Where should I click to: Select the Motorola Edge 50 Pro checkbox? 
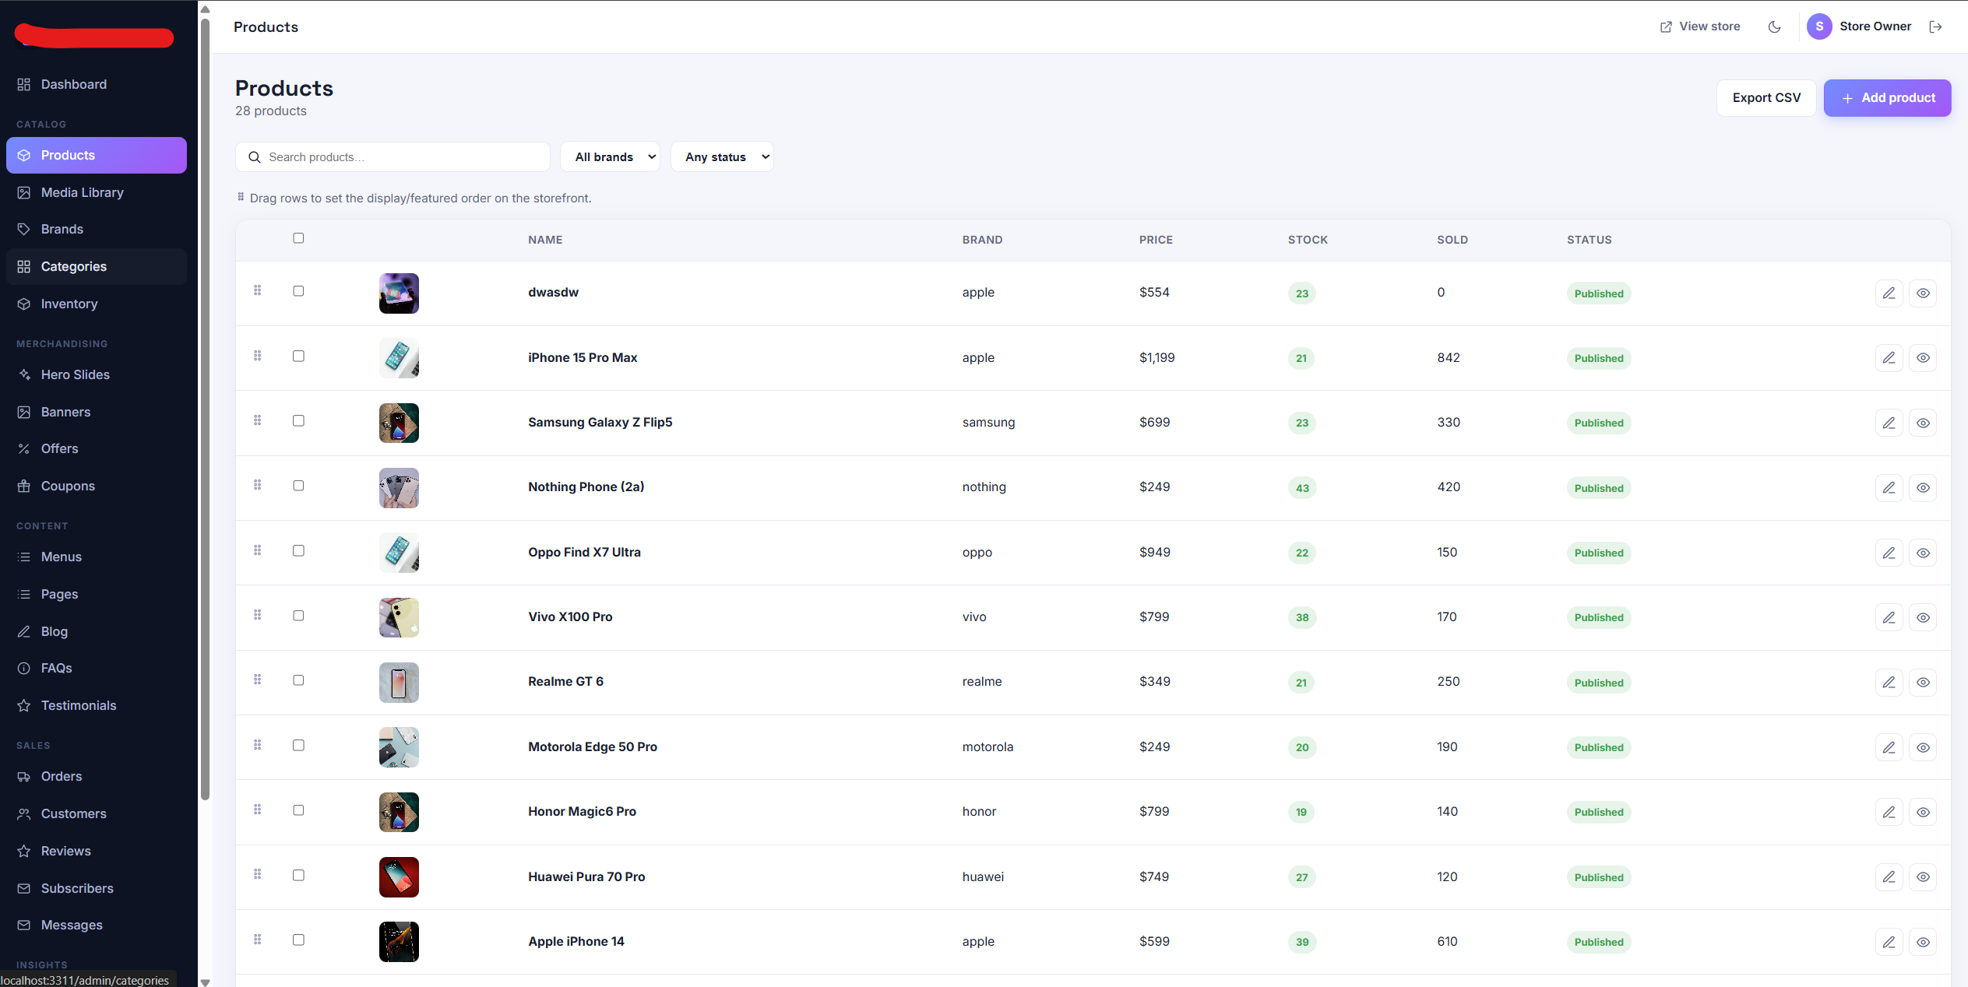(x=298, y=745)
